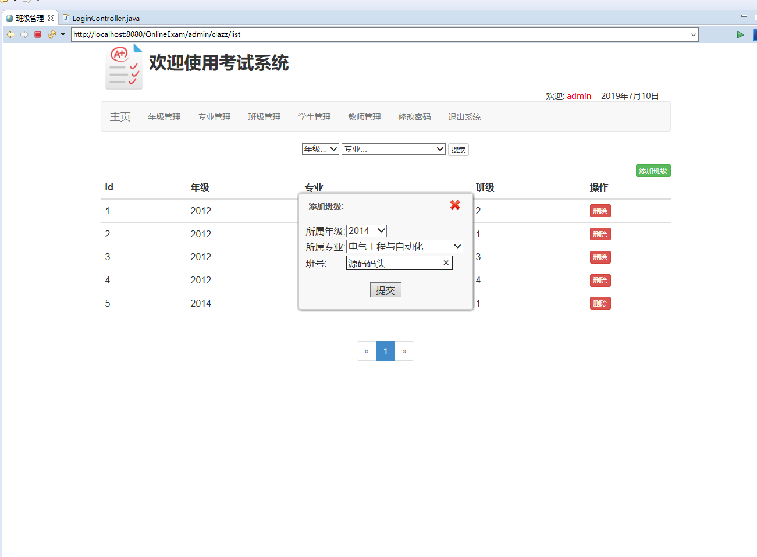Click the red stop icon in the toolbar
Viewport: 757px width, 557px height.
pos(37,34)
